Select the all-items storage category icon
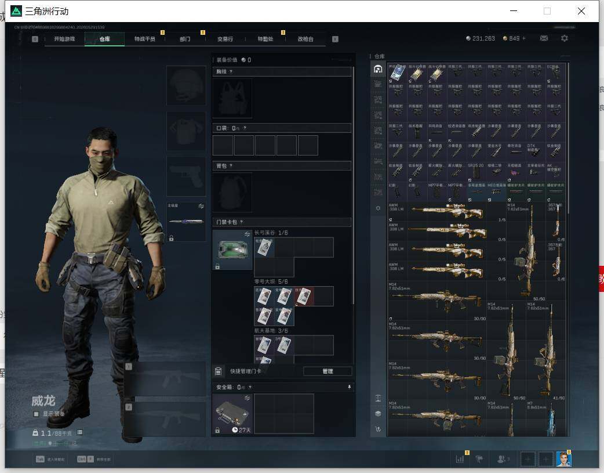Image resolution: width=604 pixels, height=473 pixels. pyautogui.click(x=378, y=69)
